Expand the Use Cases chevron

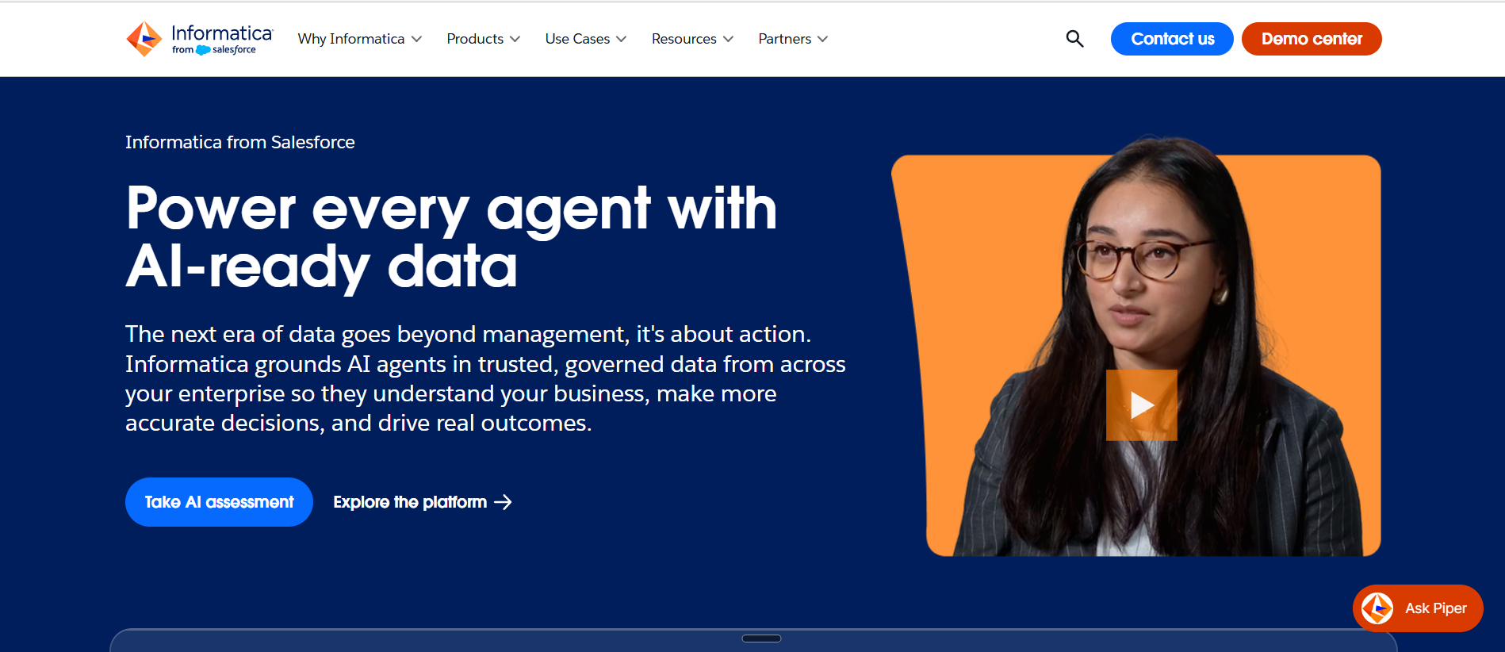coord(621,39)
